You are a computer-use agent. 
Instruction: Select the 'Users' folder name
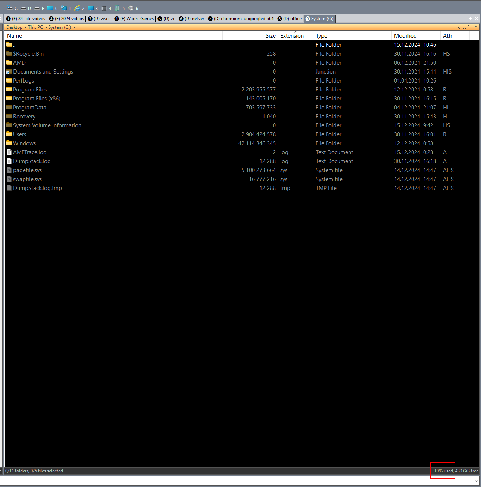(x=19, y=134)
